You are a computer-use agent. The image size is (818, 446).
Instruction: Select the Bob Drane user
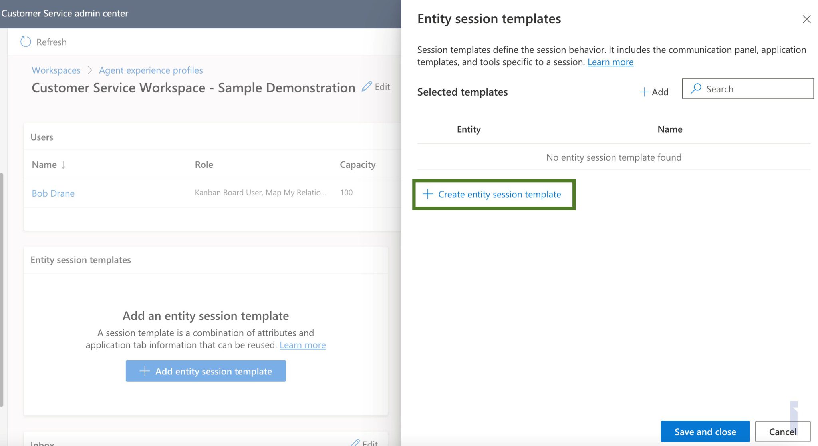[53, 193]
